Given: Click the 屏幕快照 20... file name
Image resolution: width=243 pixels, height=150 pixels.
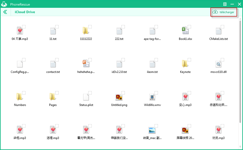Looking at the screenshot, I should pos(185,138).
